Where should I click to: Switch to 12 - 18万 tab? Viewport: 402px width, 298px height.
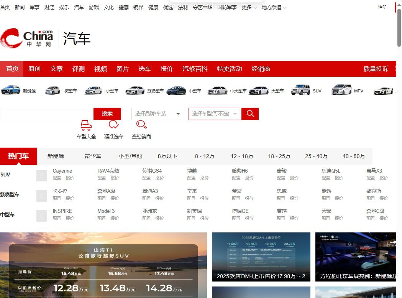click(x=242, y=156)
